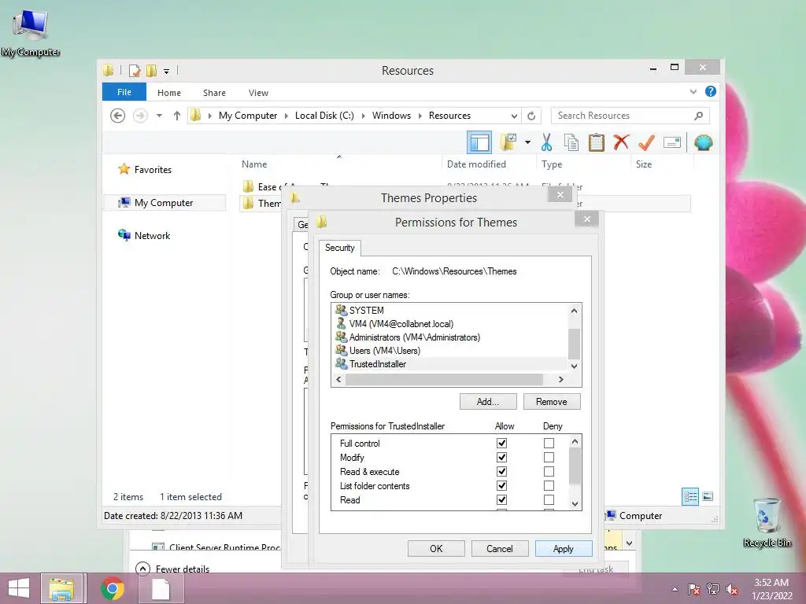Sort by Date modified column header
Viewport: 806px width, 604px height.
(x=476, y=164)
